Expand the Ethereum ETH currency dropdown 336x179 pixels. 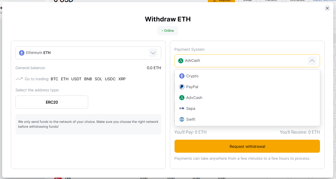pyautogui.click(x=153, y=53)
